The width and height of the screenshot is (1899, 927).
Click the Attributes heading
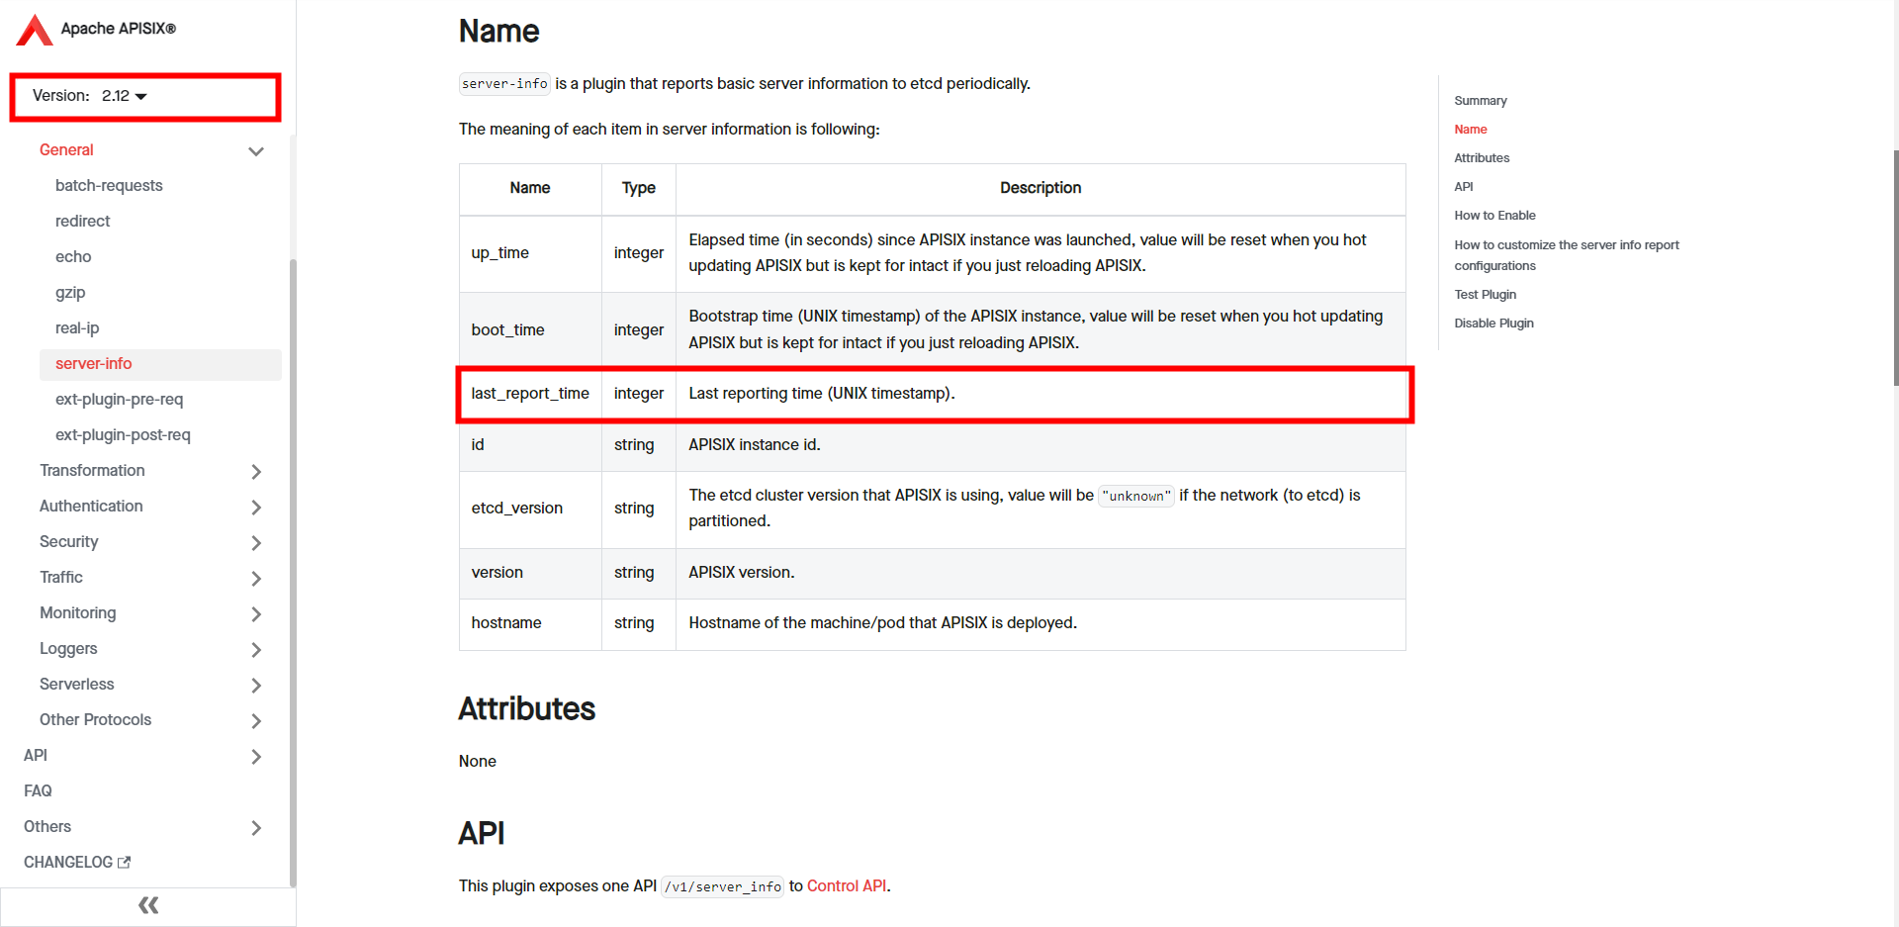pyautogui.click(x=526, y=708)
